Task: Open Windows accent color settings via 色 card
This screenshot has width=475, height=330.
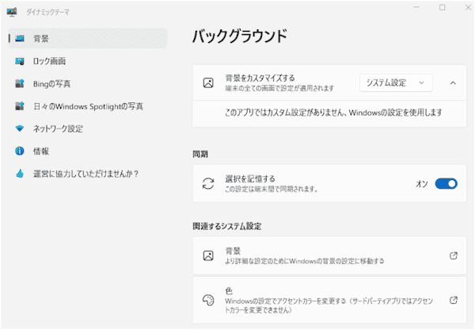Action: click(x=329, y=300)
